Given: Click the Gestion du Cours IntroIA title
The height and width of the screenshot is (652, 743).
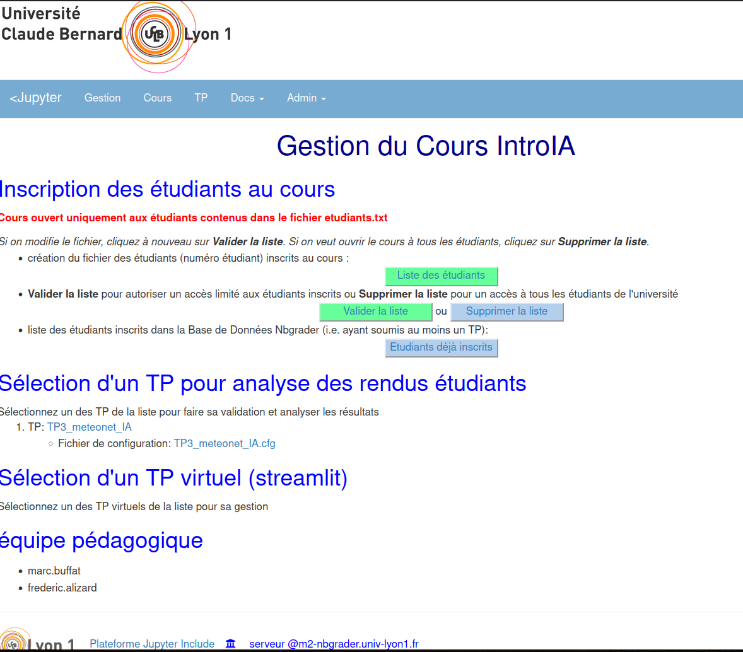Looking at the screenshot, I should coord(426,146).
